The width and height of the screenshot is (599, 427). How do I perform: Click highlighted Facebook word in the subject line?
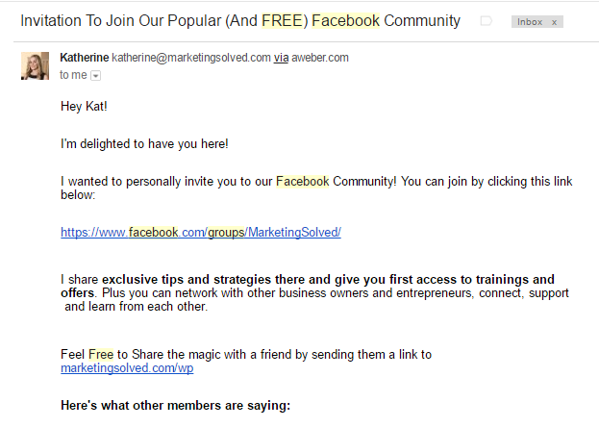pos(346,20)
